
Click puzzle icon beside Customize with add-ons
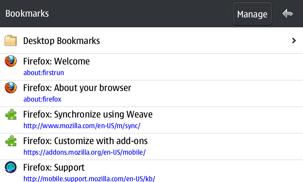pyautogui.click(x=11, y=141)
